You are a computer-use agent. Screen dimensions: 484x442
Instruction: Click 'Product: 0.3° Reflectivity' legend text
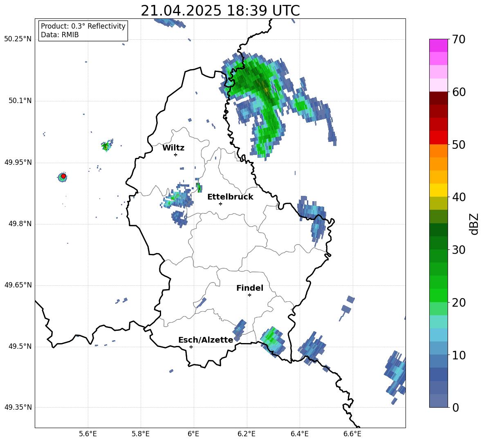(x=83, y=26)
